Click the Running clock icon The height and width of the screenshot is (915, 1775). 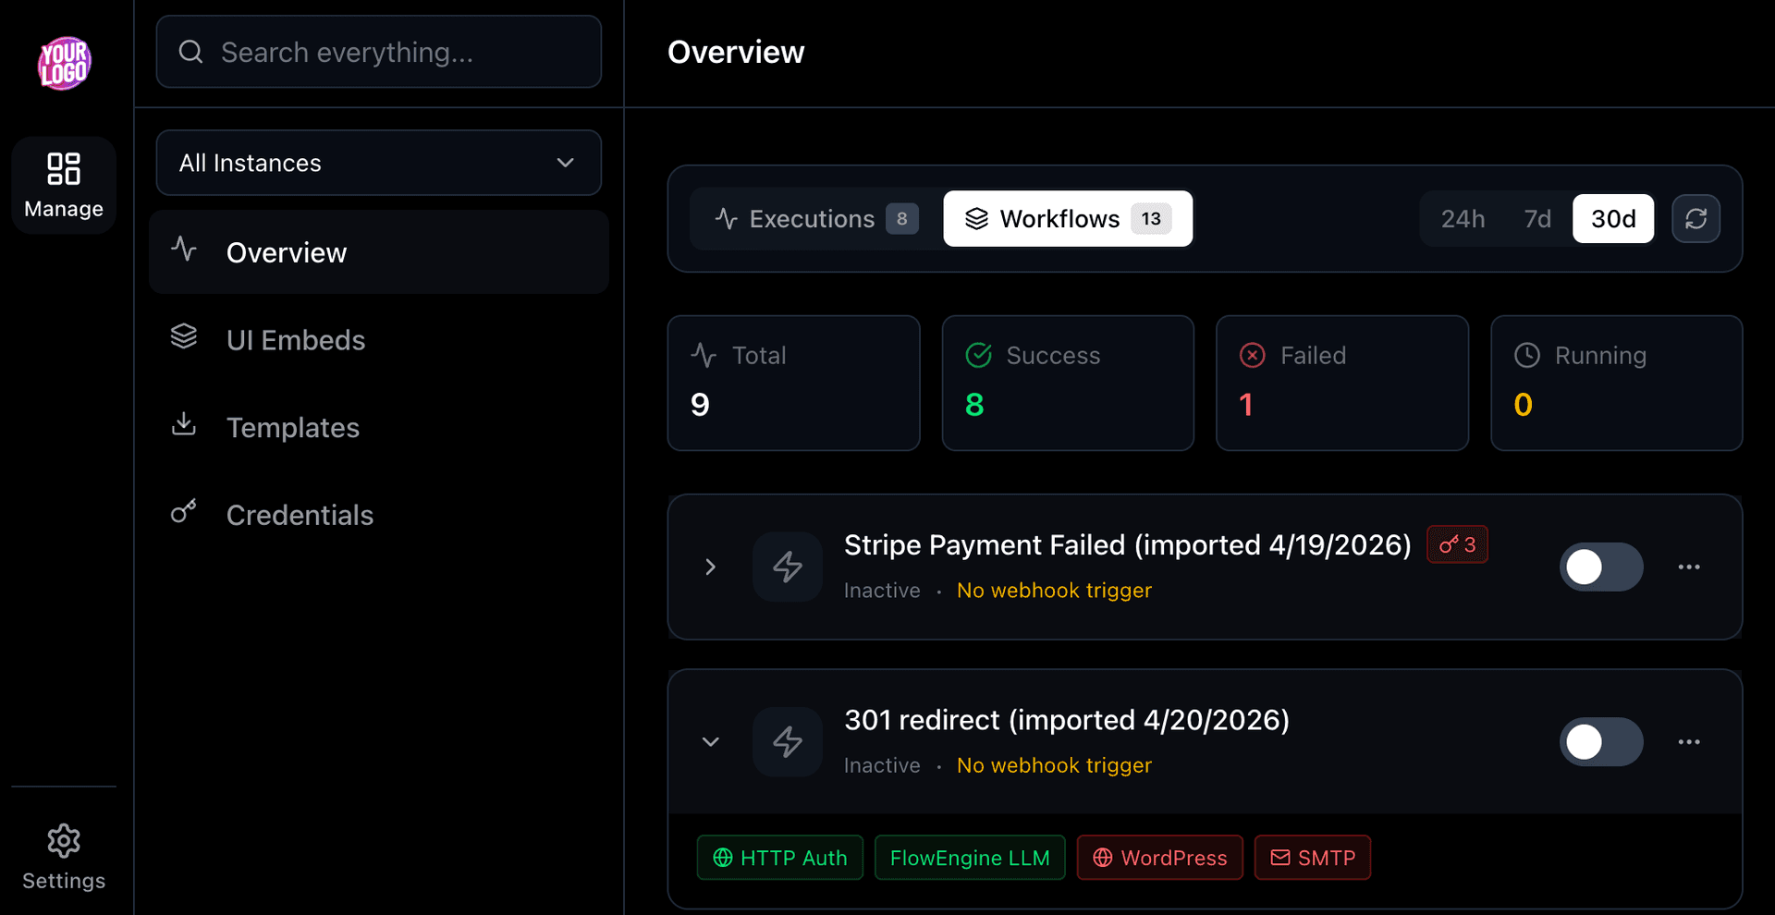tap(1527, 355)
